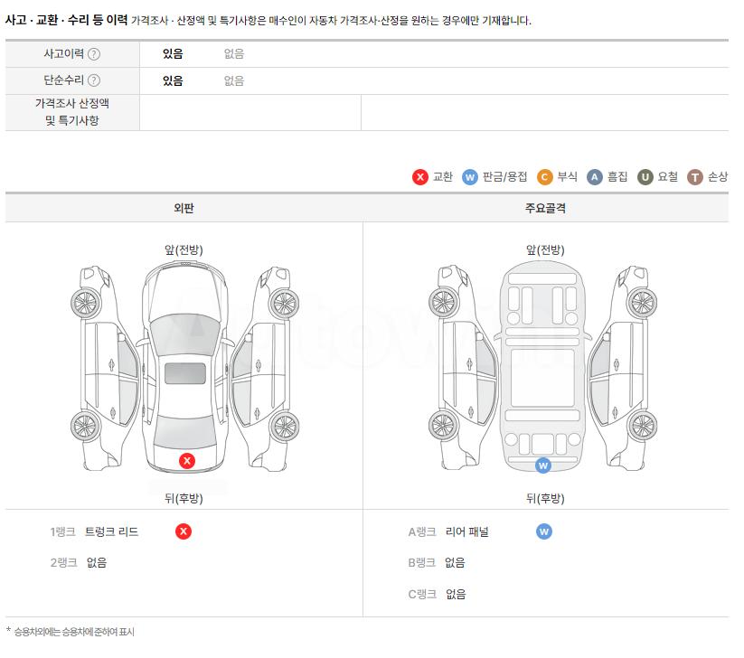The width and height of the screenshot is (744, 658).
Task: Click the 트렁크 리드 rank 1 entry
Action: 111,531
